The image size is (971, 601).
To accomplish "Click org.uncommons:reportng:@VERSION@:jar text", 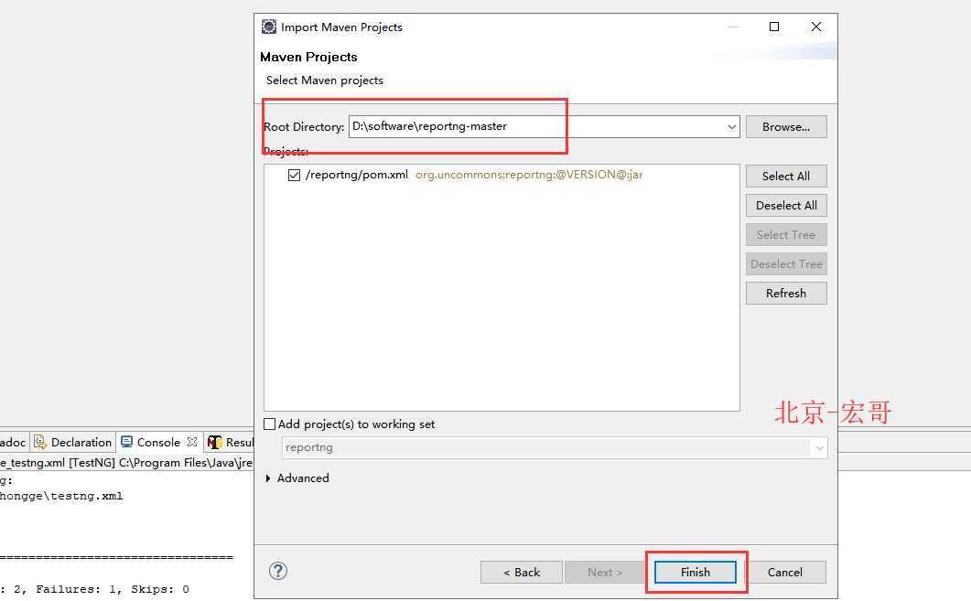I will tap(529, 175).
